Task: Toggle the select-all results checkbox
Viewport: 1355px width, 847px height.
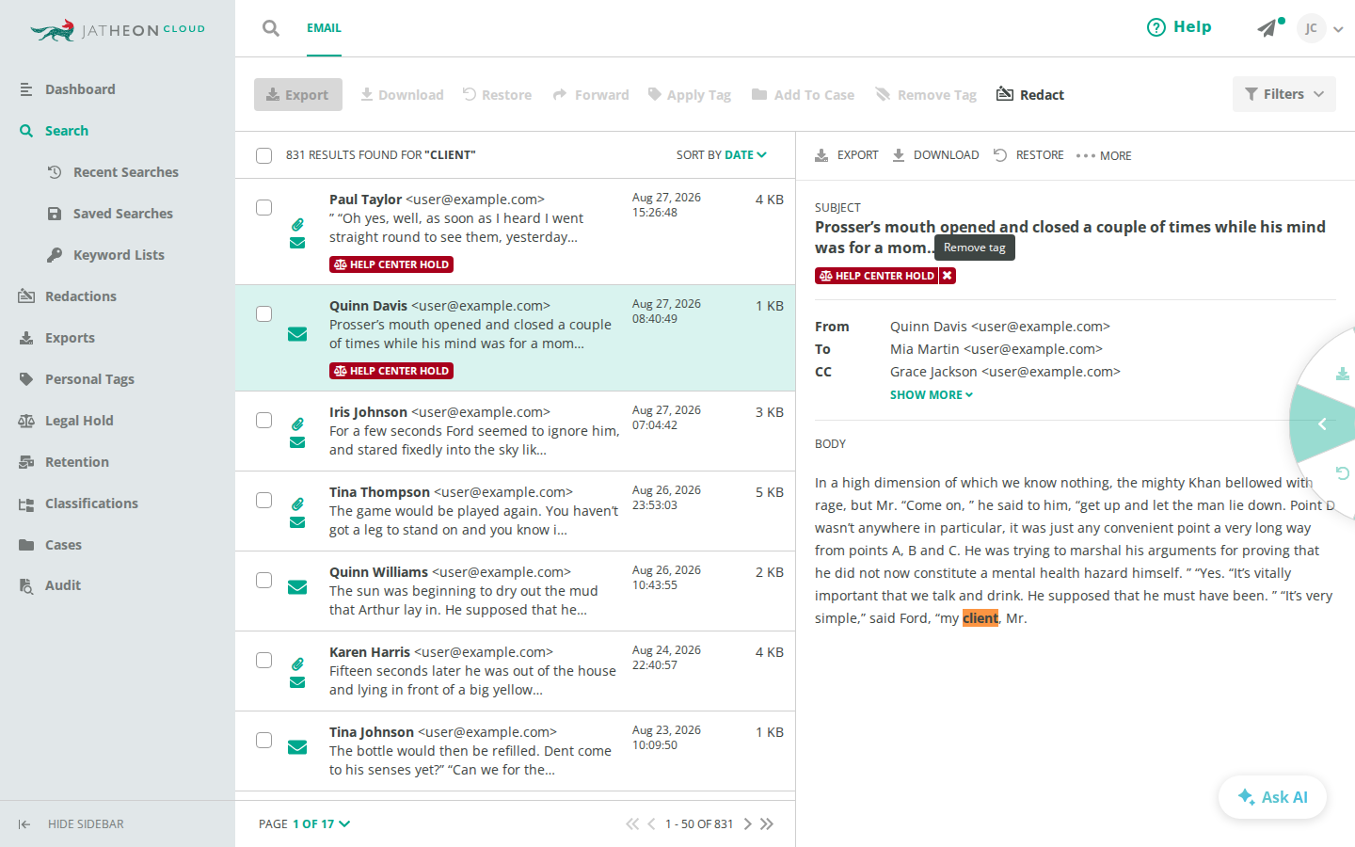Action: [x=264, y=155]
